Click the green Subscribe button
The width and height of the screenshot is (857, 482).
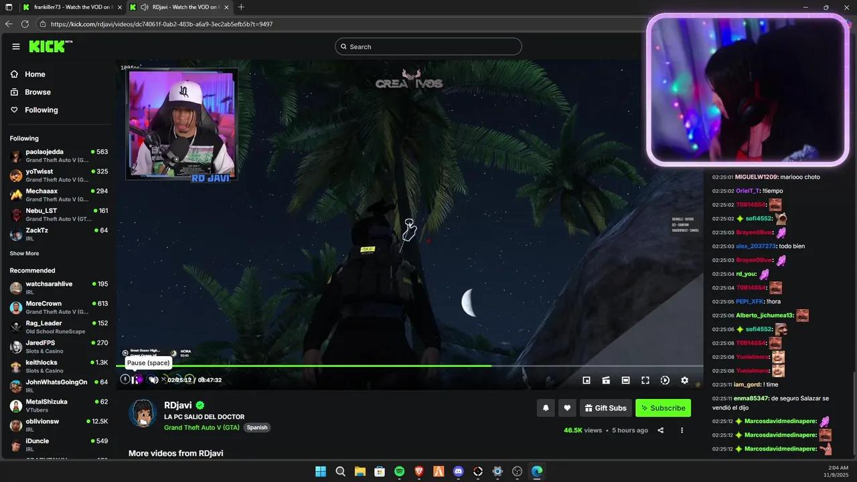663,408
